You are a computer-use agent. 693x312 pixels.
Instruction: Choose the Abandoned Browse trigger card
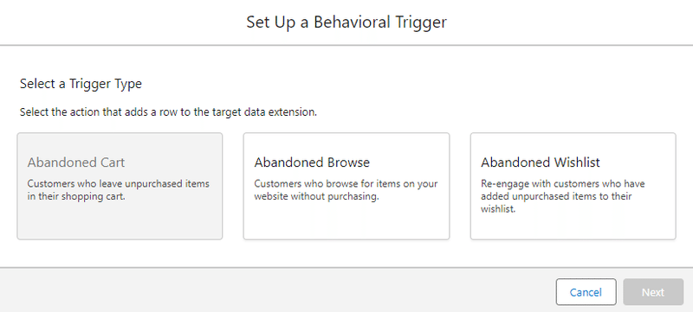click(346, 186)
